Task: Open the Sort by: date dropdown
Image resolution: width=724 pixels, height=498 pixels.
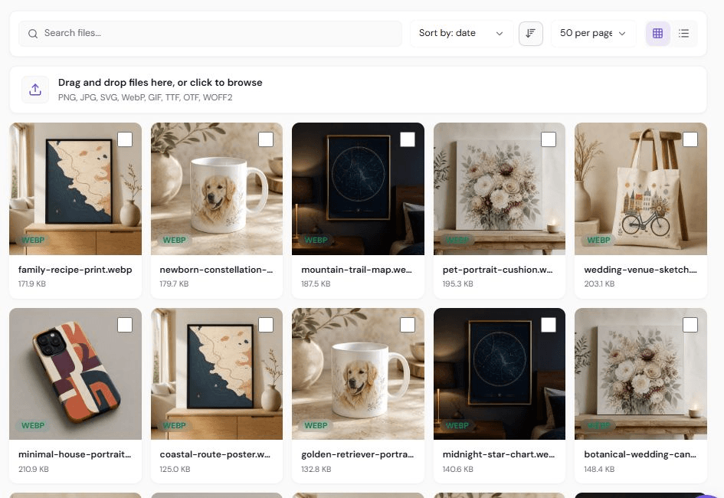Action: pyautogui.click(x=461, y=33)
